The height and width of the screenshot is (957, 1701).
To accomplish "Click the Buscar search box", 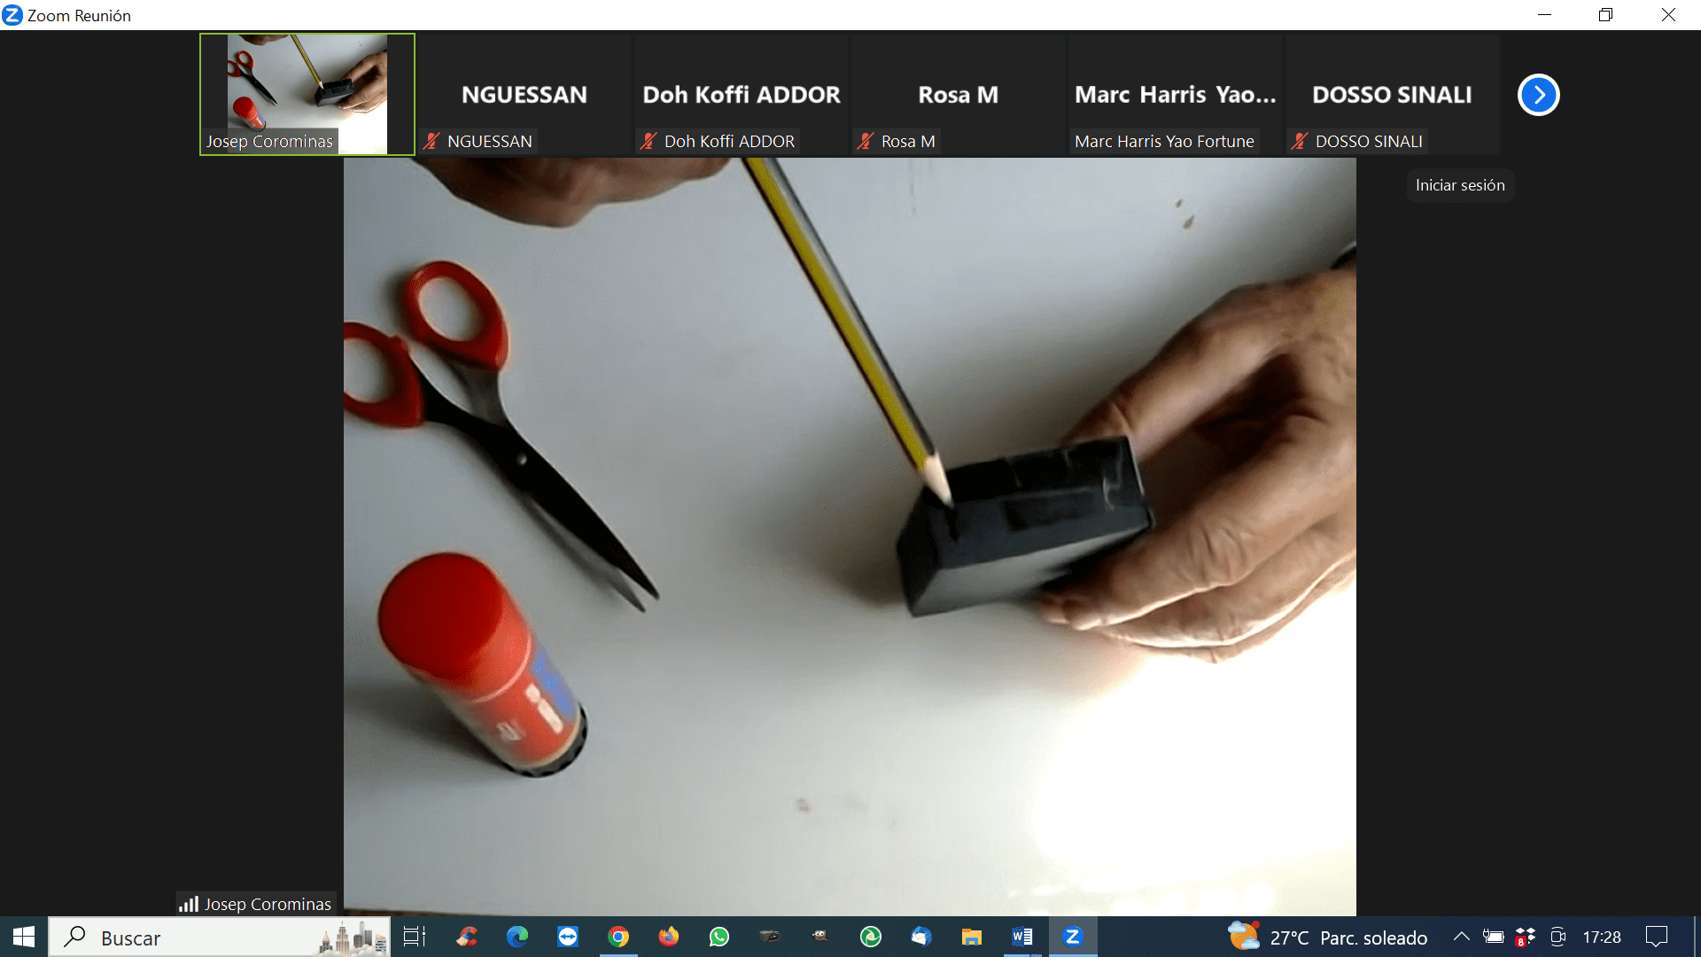I will (x=219, y=937).
